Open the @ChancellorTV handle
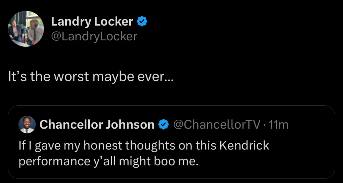Viewport: 343px width, 183px height. [x=217, y=125]
